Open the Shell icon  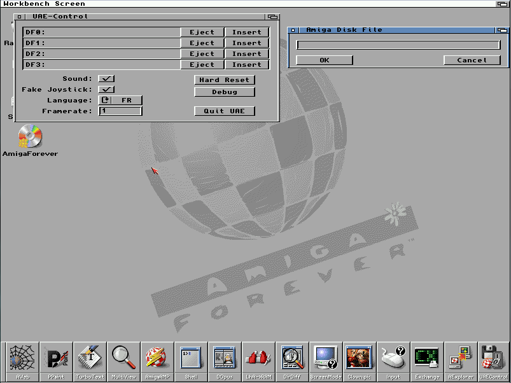192,361
